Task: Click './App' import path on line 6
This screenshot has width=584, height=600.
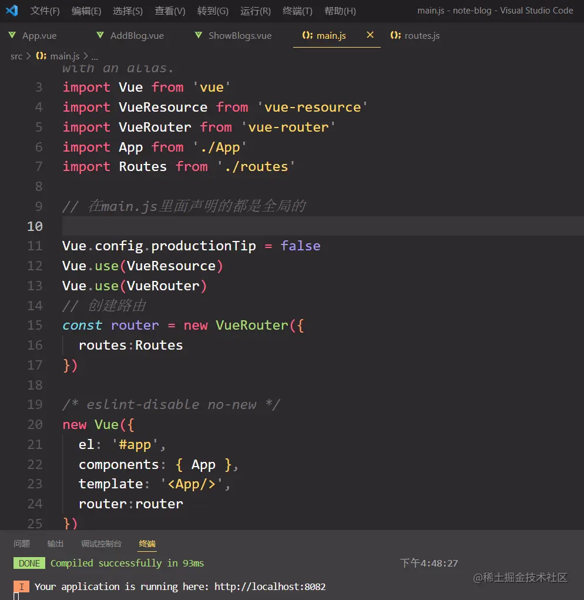Action: [x=220, y=147]
